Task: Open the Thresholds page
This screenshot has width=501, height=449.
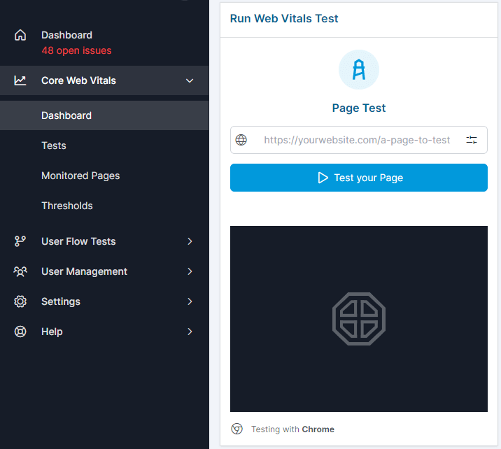Action: (x=67, y=206)
